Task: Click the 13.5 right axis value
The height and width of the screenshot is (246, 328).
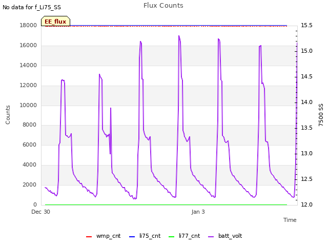Action: [x=306, y=128]
